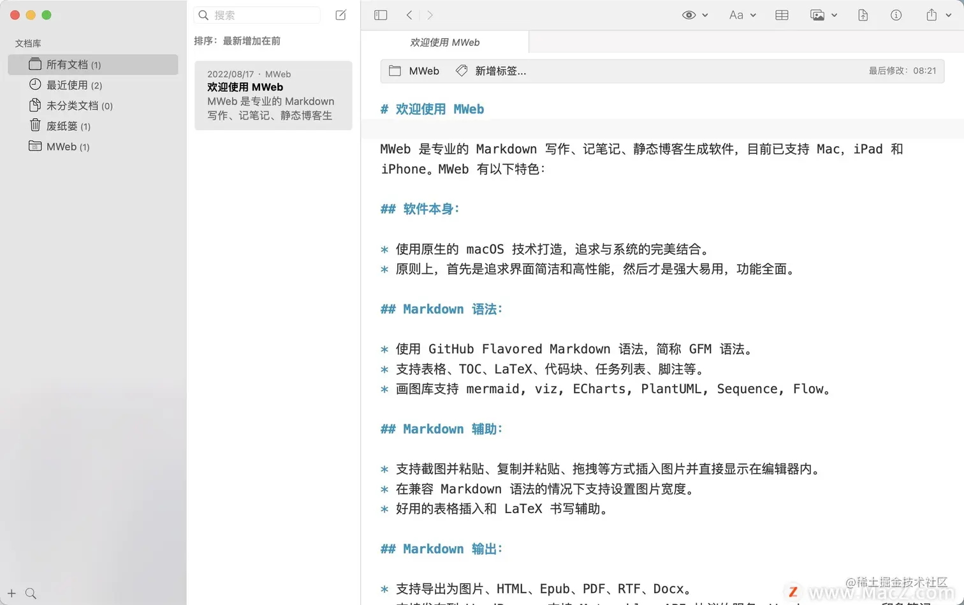The image size is (964, 605).
Task: Click line 支持表格、TOC、LaTeX、代码块
Action: tap(550, 369)
